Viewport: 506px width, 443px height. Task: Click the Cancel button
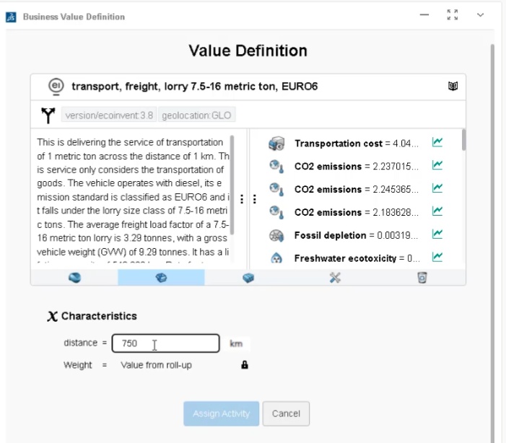click(286, 413)
